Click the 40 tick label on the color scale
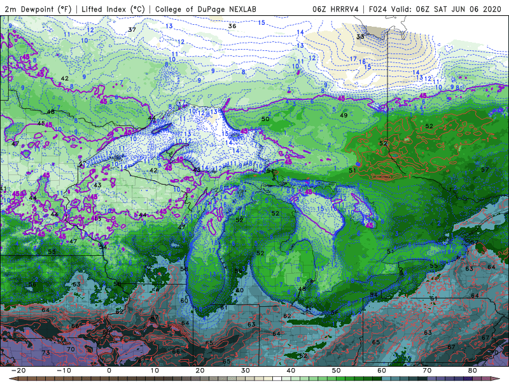Screen dimensions: 509x382 [x=291, y=371]
